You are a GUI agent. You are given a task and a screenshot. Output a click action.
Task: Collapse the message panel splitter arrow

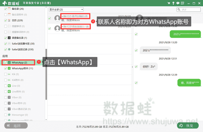pyautogui.click(x=133, y=67)
